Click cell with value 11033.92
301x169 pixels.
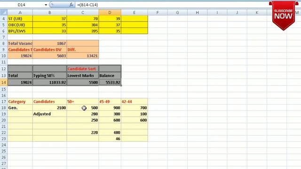[x=50, y=83]
